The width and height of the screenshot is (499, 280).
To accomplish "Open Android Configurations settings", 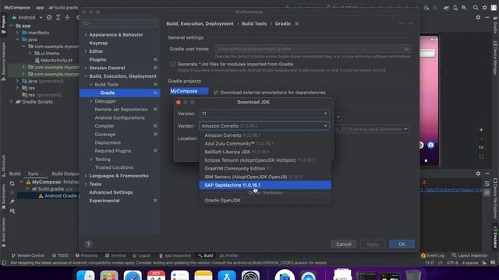I will pos(119,117).
